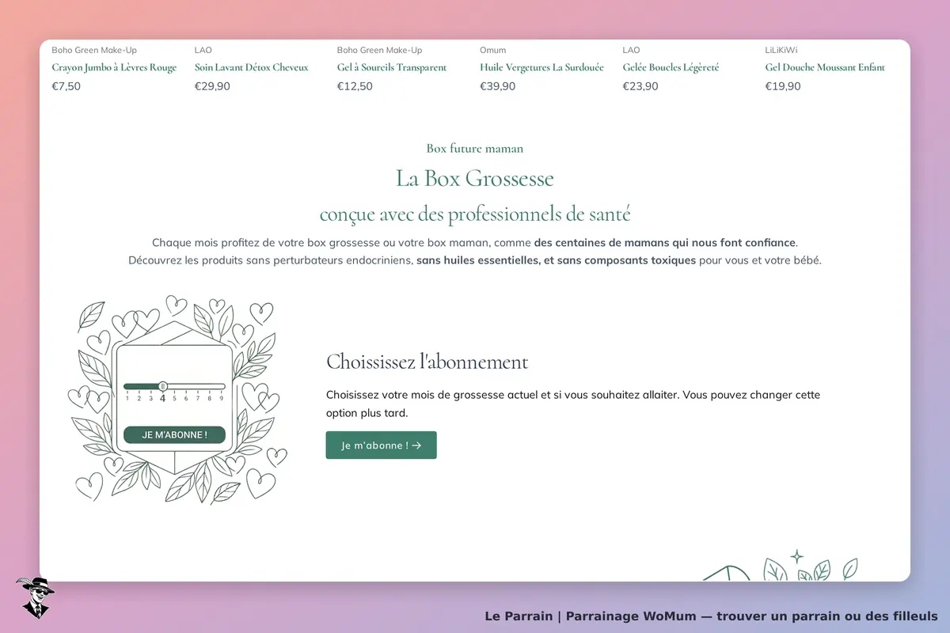950x633 pixels.
Task: Click the €29,90 price
Action: (212, 86)
